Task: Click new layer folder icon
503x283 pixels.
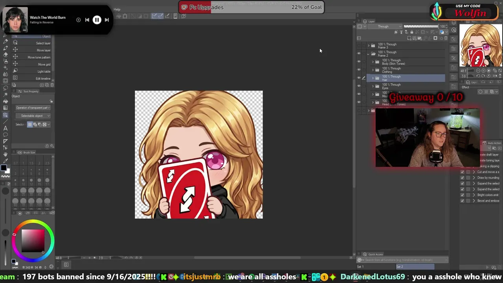Action: [x=420, y=38]
